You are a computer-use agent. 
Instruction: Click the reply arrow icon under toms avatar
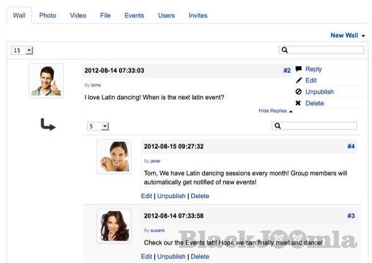[47, 126]
